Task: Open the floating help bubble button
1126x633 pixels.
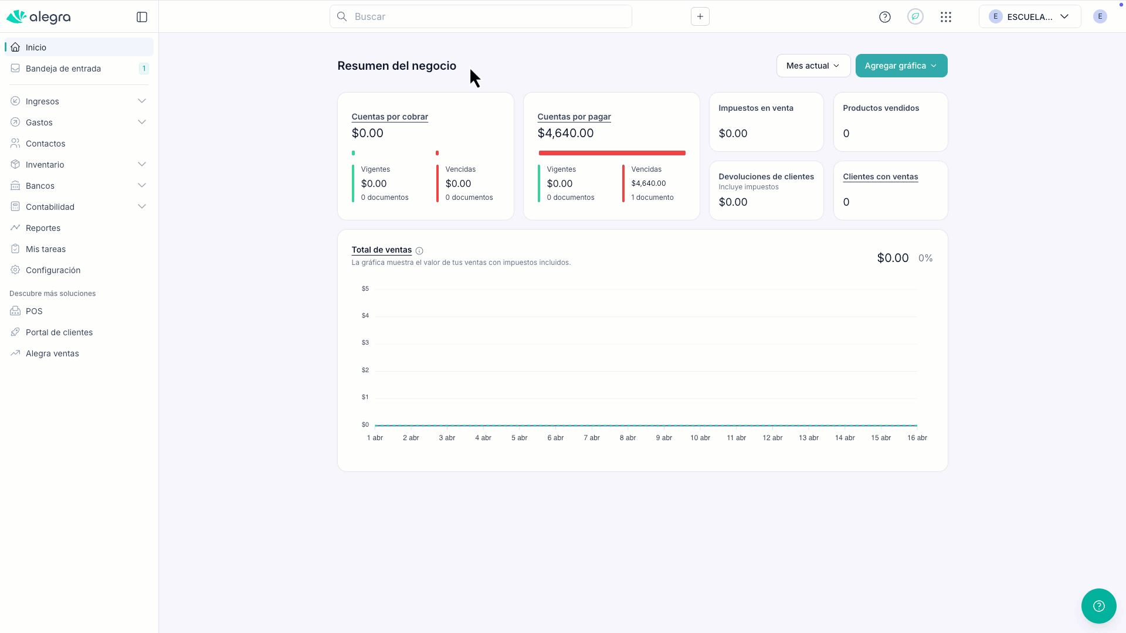Action: click(x=1098, y=606)
